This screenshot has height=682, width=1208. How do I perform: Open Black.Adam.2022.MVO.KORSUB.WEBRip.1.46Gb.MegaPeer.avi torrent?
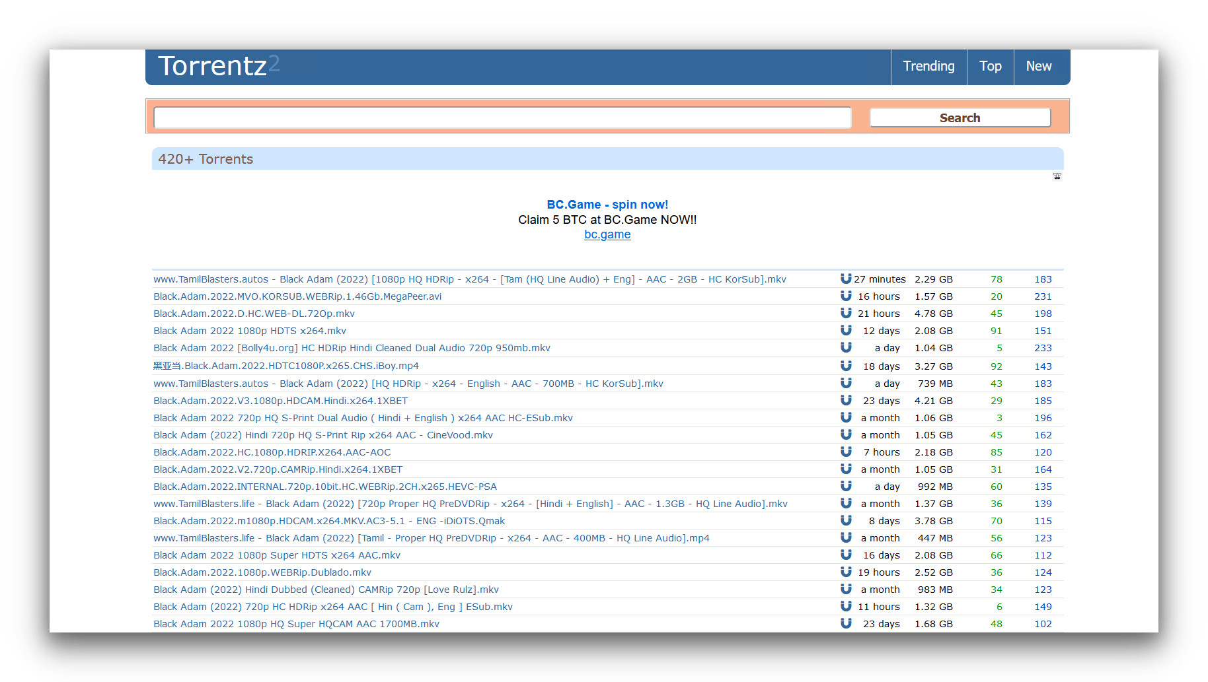click(297, 296)
